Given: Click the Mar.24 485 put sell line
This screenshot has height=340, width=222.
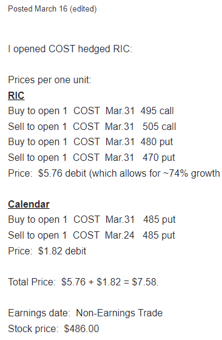Looking at the screenshot, I should [x=92, y=236].
